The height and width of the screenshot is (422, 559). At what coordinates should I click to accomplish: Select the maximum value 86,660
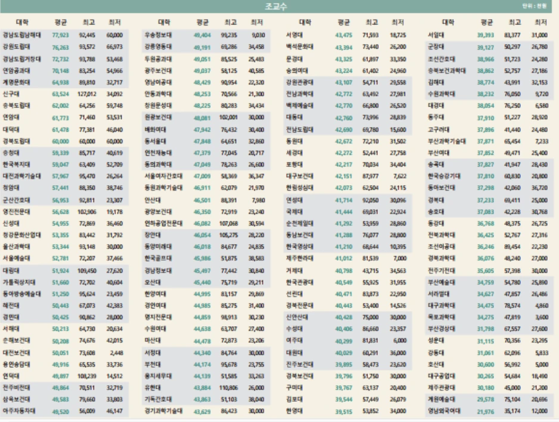point(371,329)
